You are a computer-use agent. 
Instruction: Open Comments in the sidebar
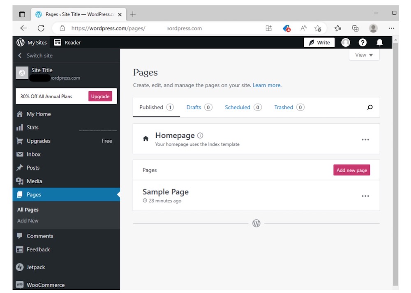pos(66,236)
